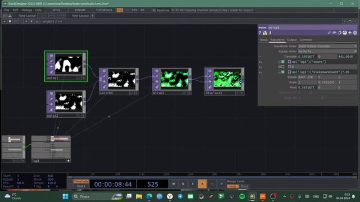Switch to the Common parameter tab
The height and width of the screenshot is (202, 360).
[x=305, y=40]
